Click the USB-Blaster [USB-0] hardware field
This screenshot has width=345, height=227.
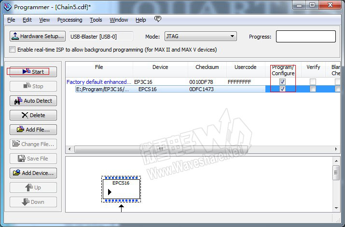tap(101, 37)
